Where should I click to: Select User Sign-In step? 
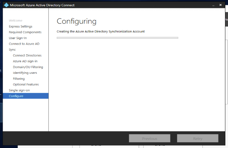(18, 38)
